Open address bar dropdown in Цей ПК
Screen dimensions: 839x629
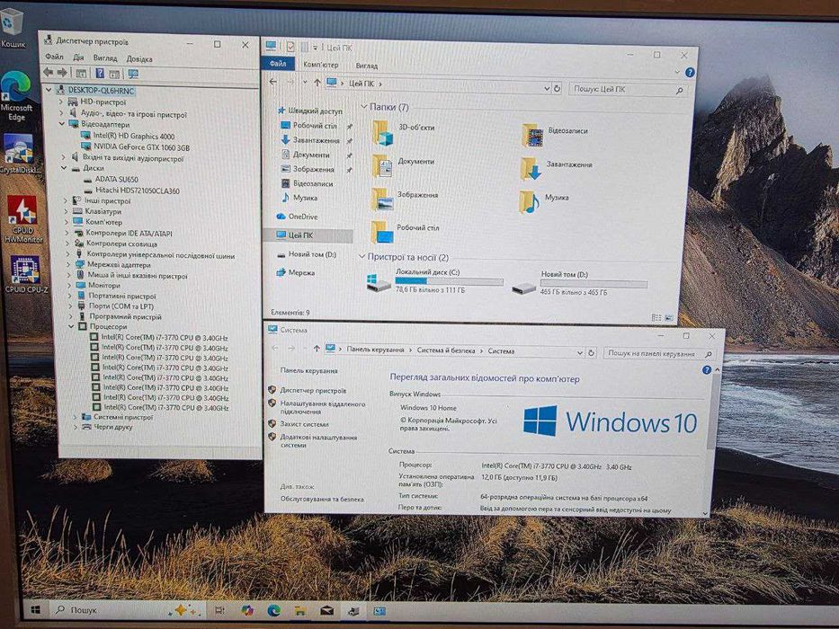coord(547,89)
